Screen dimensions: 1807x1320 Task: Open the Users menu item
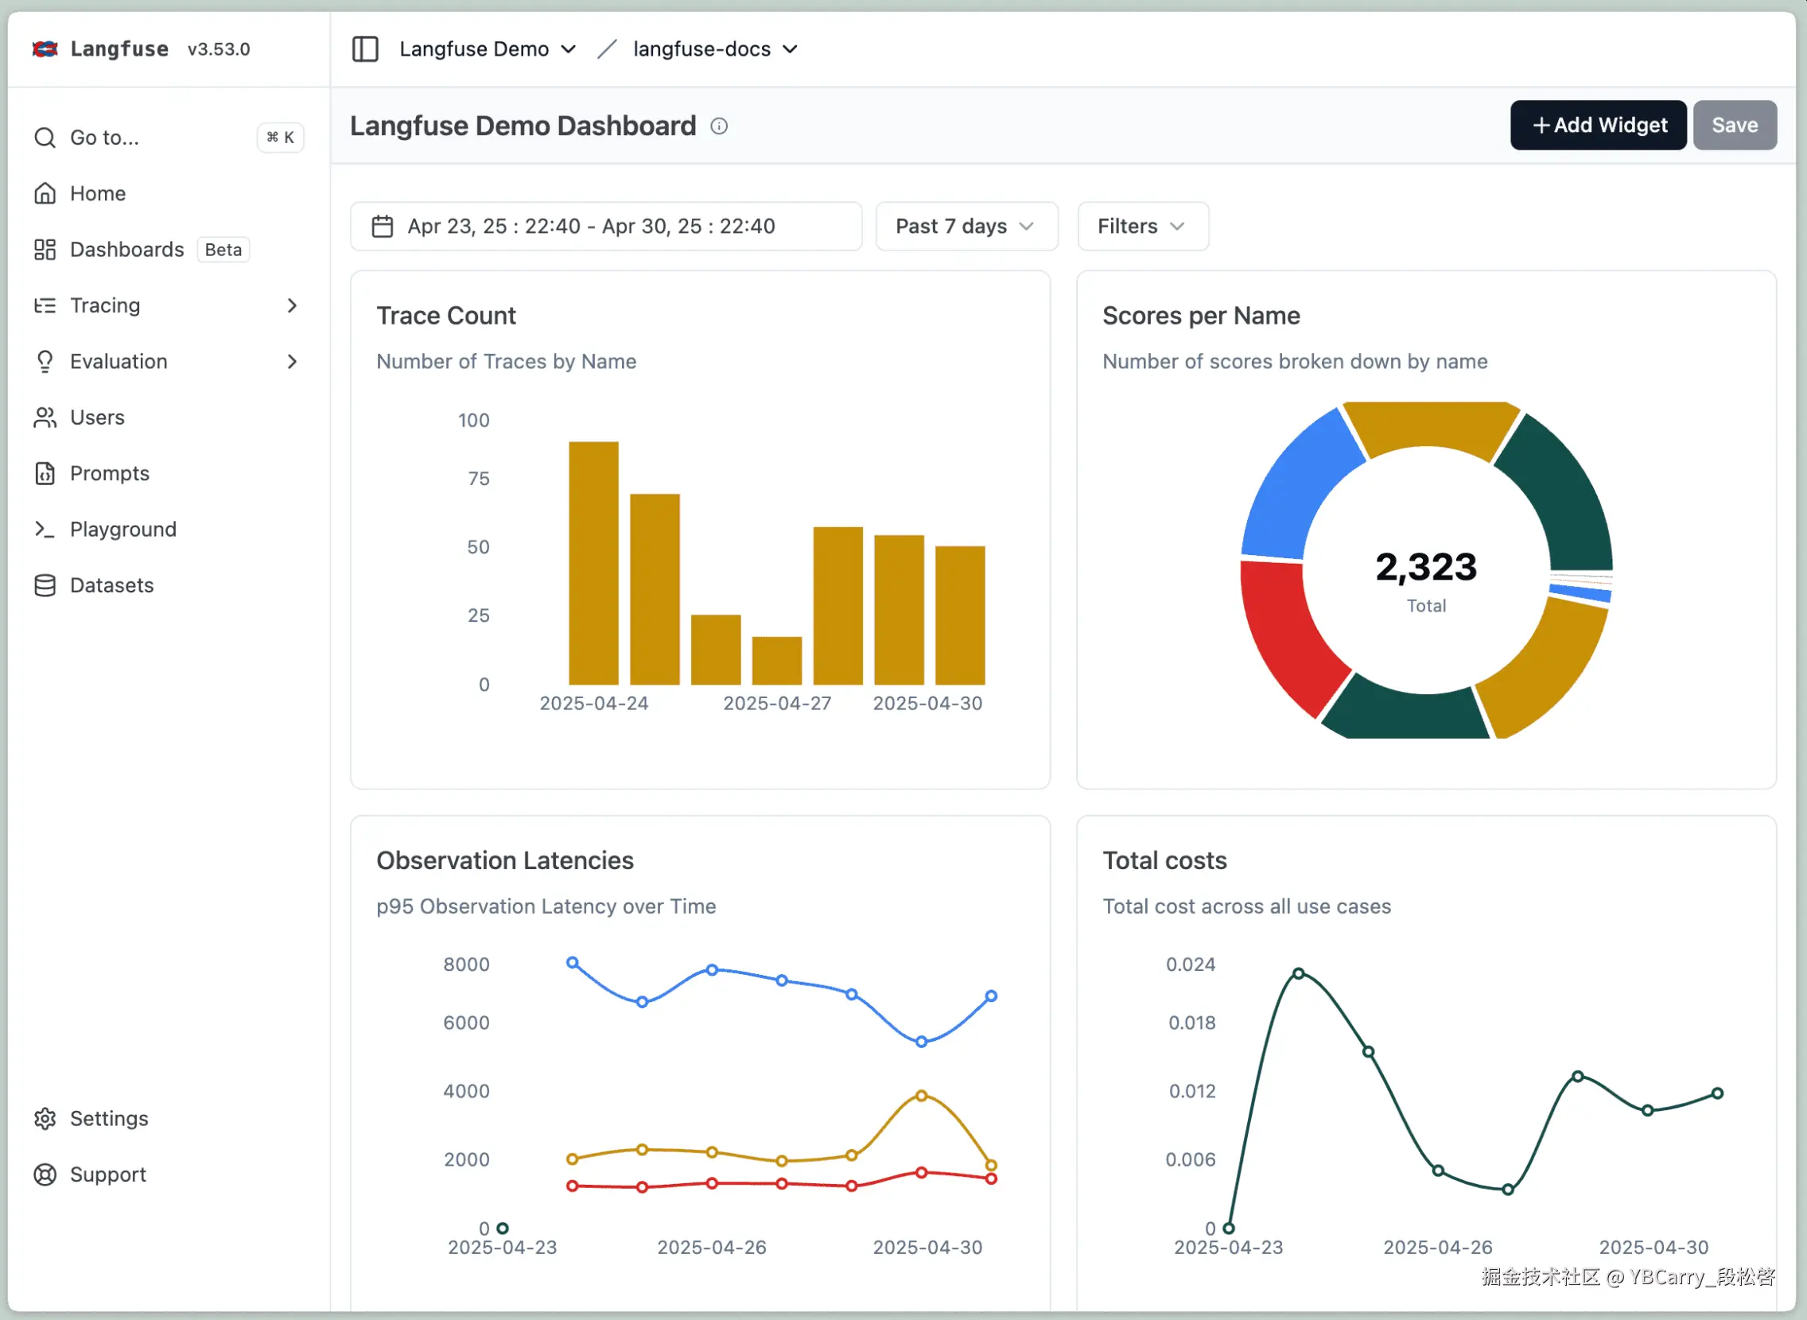click(97, 417)
